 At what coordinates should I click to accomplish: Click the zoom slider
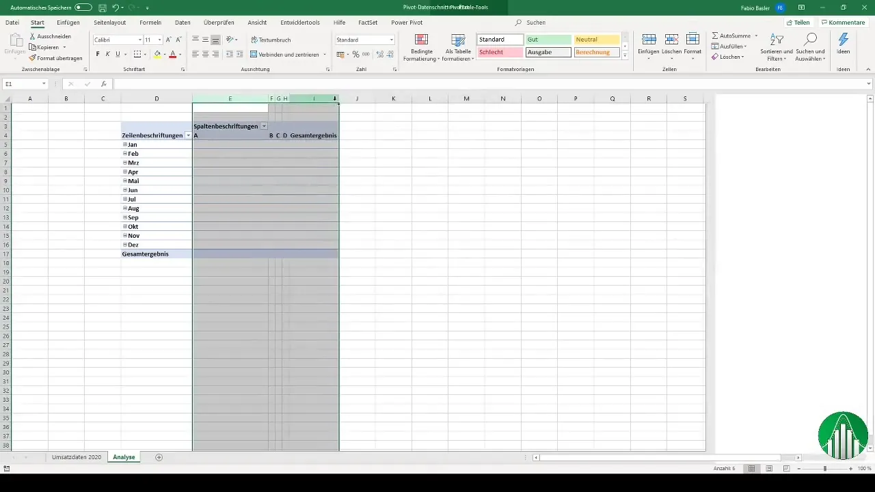825,468
